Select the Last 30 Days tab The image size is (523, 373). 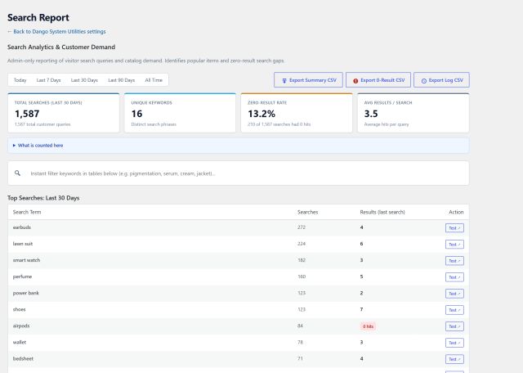[84, 80]
